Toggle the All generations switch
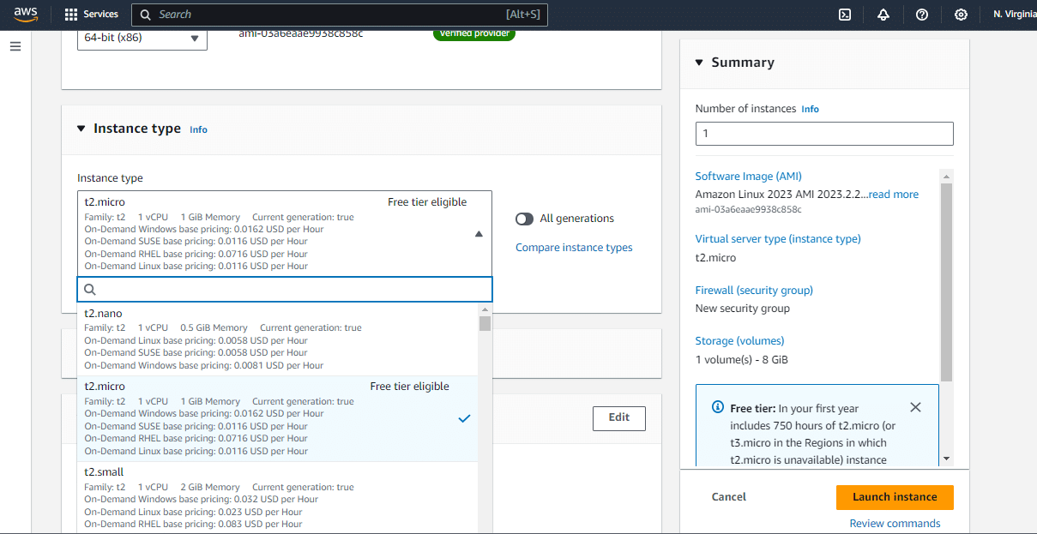The width and height of the screenshot is (1037, 534). coord(524,219)
